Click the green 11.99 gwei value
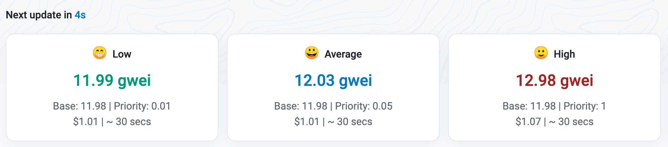This screenshot has width=668, height=147. tap(112, 81)
